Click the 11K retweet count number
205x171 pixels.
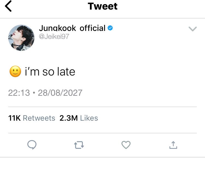[x=14, y=118]
